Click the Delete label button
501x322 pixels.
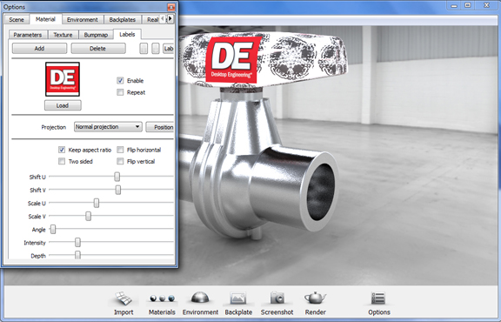(x=97, y=48)
